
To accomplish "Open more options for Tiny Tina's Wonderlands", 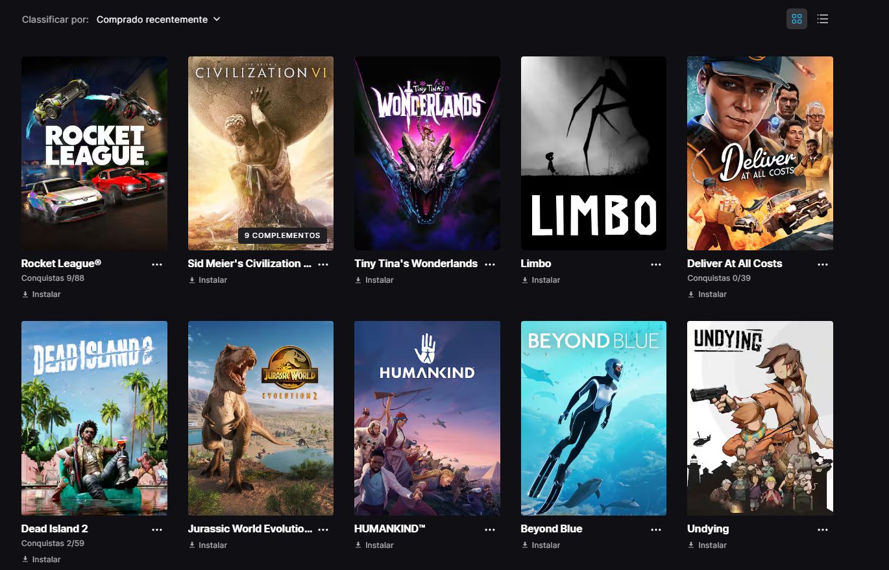I will pyautogui.click(x=490, y=265).
